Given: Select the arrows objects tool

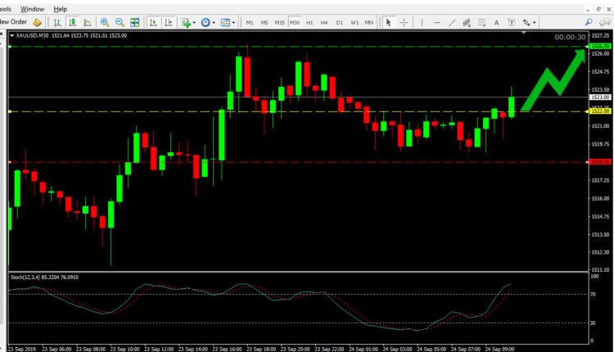Looking at the screenshot, I should coord(526,23).
